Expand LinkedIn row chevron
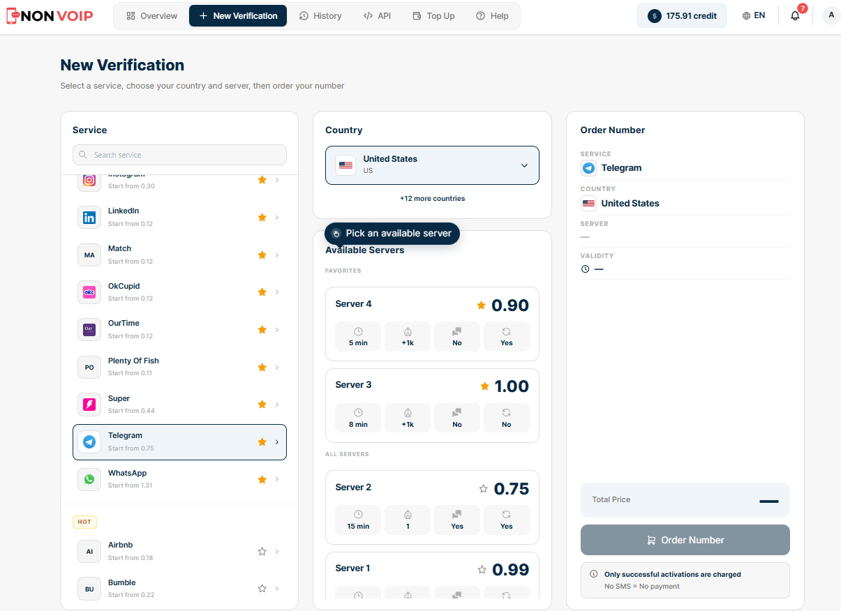The image size is (841, 611). [x=277, y=218]
